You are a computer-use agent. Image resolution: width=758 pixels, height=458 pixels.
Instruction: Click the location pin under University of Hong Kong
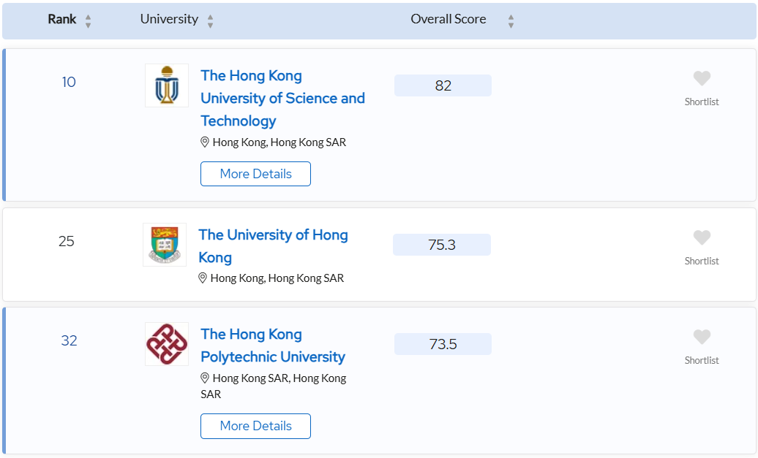click(203, 278)
